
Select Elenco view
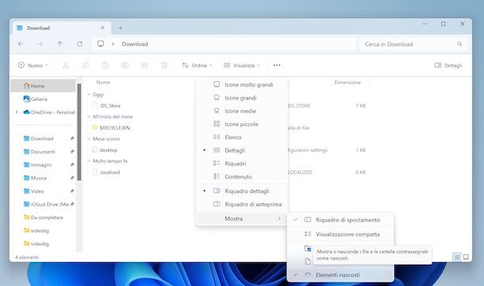pyautogui.click(x=242, y=137)
